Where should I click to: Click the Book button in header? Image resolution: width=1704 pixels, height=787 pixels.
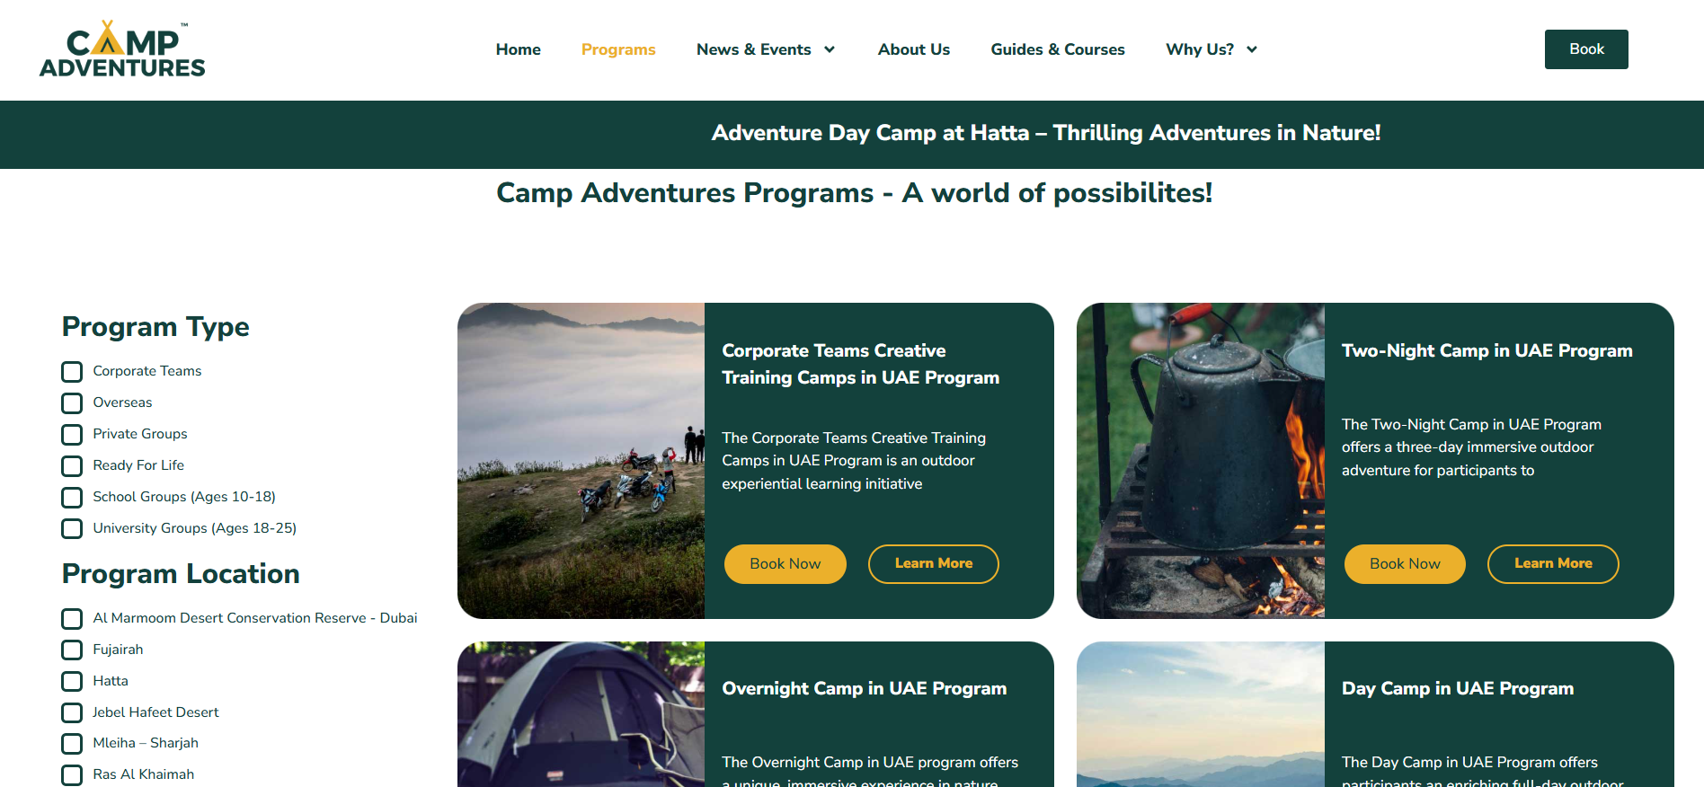pyautogui.click(x=1586, y=49)
